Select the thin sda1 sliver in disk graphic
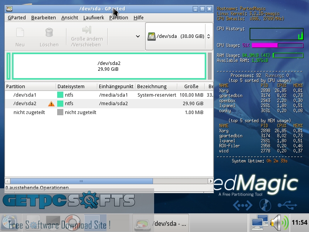This screenshot has height=232, width=309. click(x=8, y=66)
